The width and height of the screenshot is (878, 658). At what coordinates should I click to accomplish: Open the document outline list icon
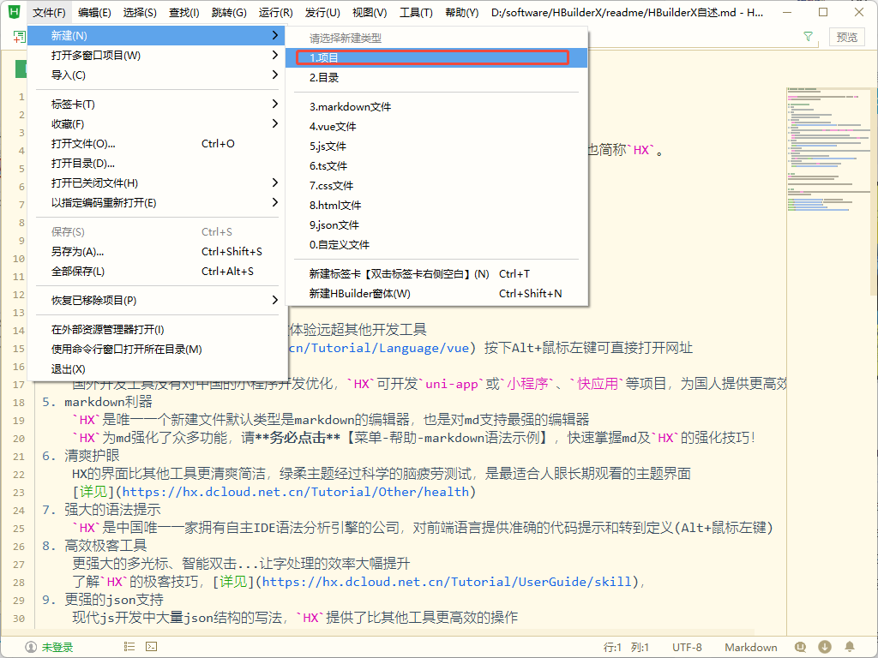[x=129, y=647]
